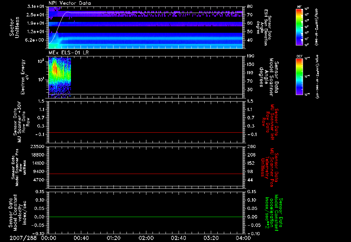This screenshot has height=242, width=351.
Task: Click the green line in velocity panel
Action: coord(145,217)
